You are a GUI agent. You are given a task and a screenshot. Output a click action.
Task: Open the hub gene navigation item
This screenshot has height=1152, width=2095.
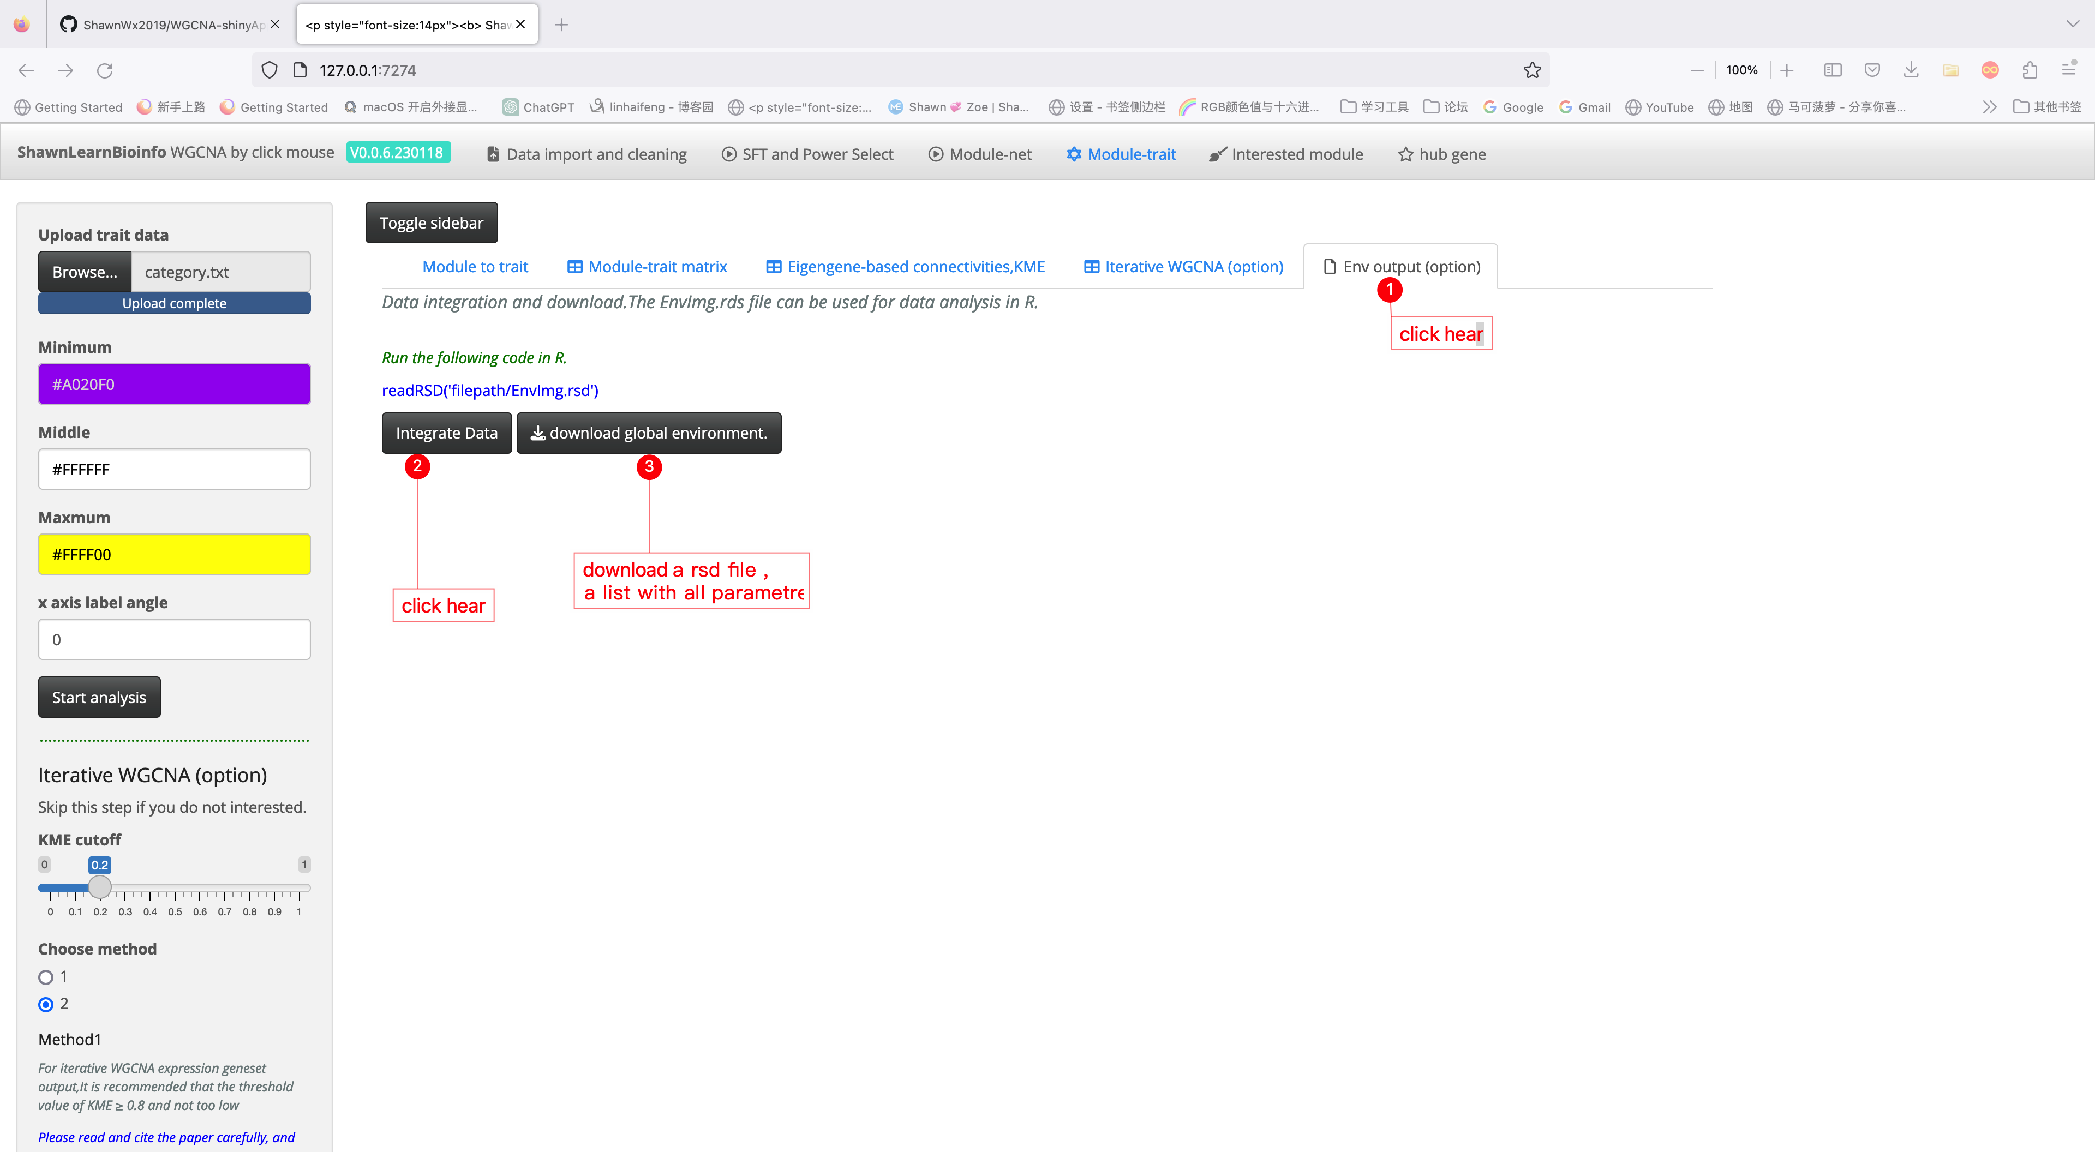pos(1442,154)
